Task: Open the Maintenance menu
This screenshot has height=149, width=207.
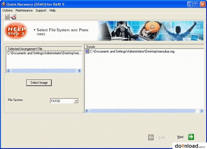Action: 24,10
